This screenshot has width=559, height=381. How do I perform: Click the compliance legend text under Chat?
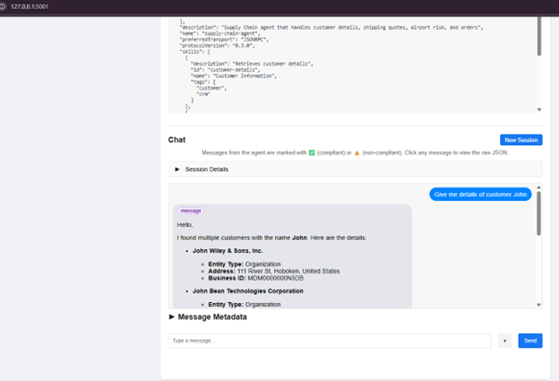tap(355, 152)
